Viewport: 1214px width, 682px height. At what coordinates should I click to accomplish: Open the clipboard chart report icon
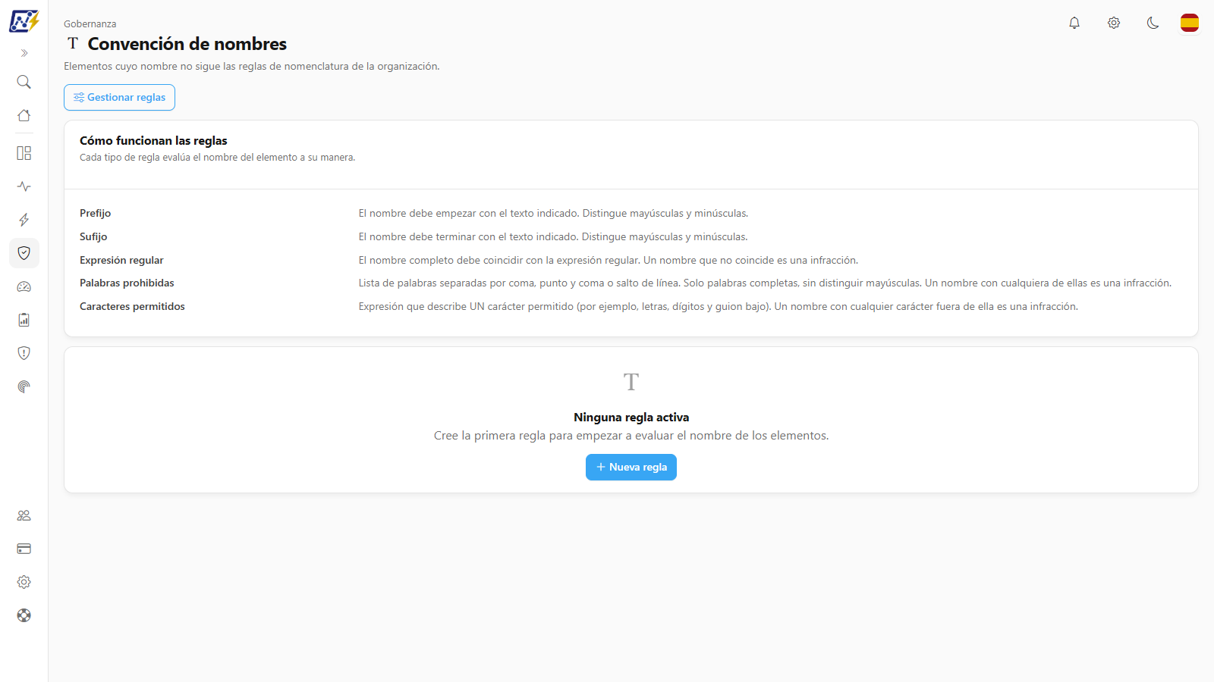24,320
